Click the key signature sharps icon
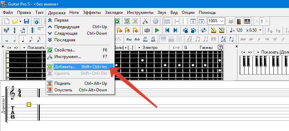 pyautogui.click(x=6, y=30)
